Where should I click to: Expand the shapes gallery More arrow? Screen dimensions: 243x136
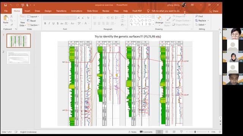pos(153,24)
